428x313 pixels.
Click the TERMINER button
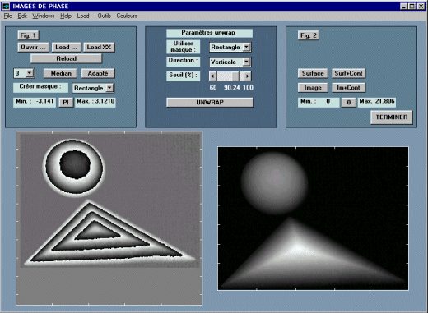[x=392, y=117]
